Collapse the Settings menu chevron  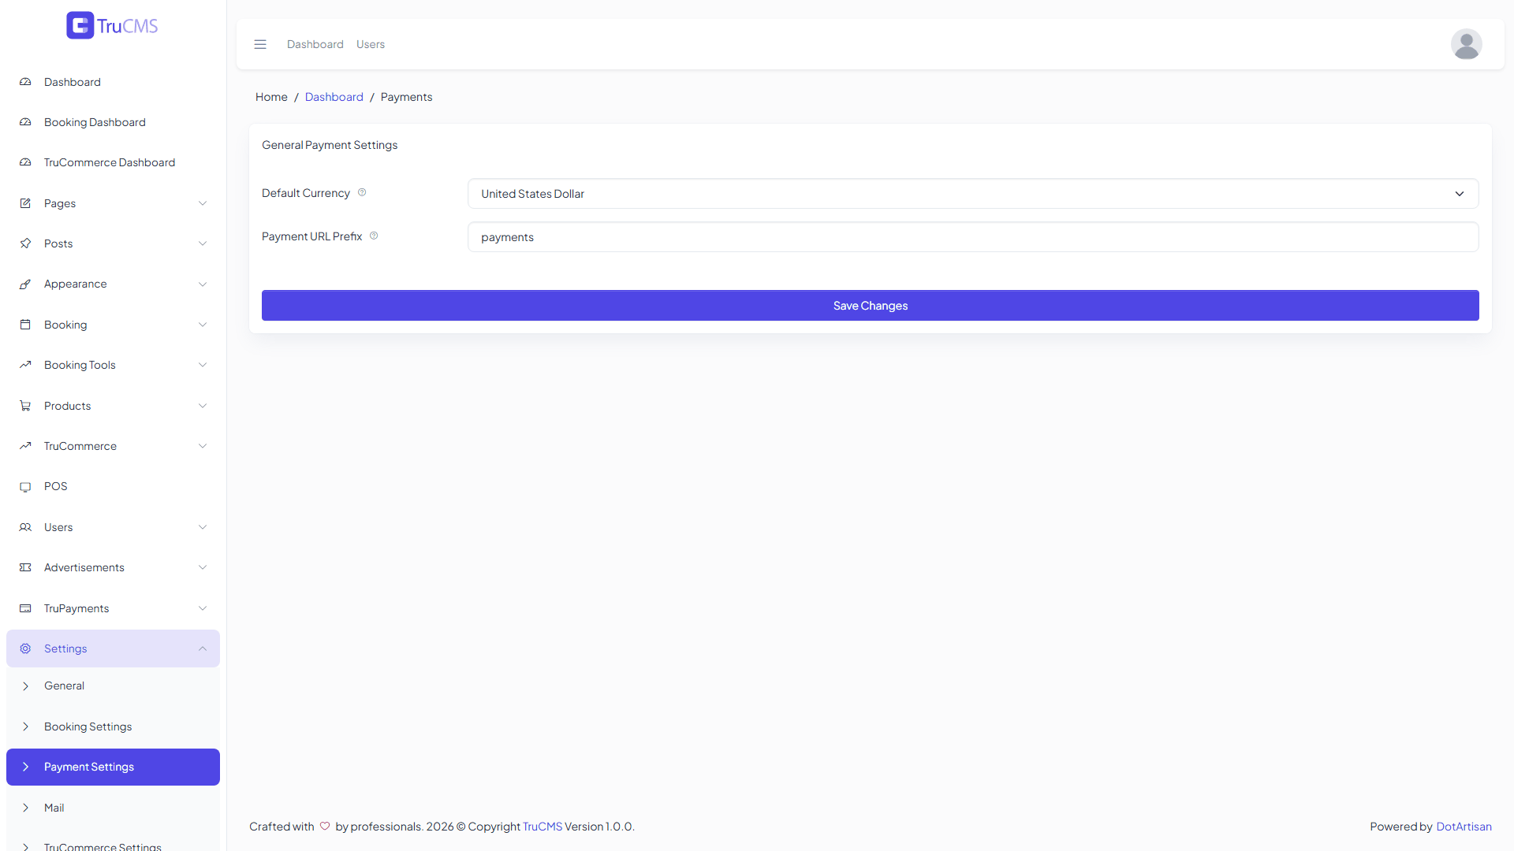point(203,648)
